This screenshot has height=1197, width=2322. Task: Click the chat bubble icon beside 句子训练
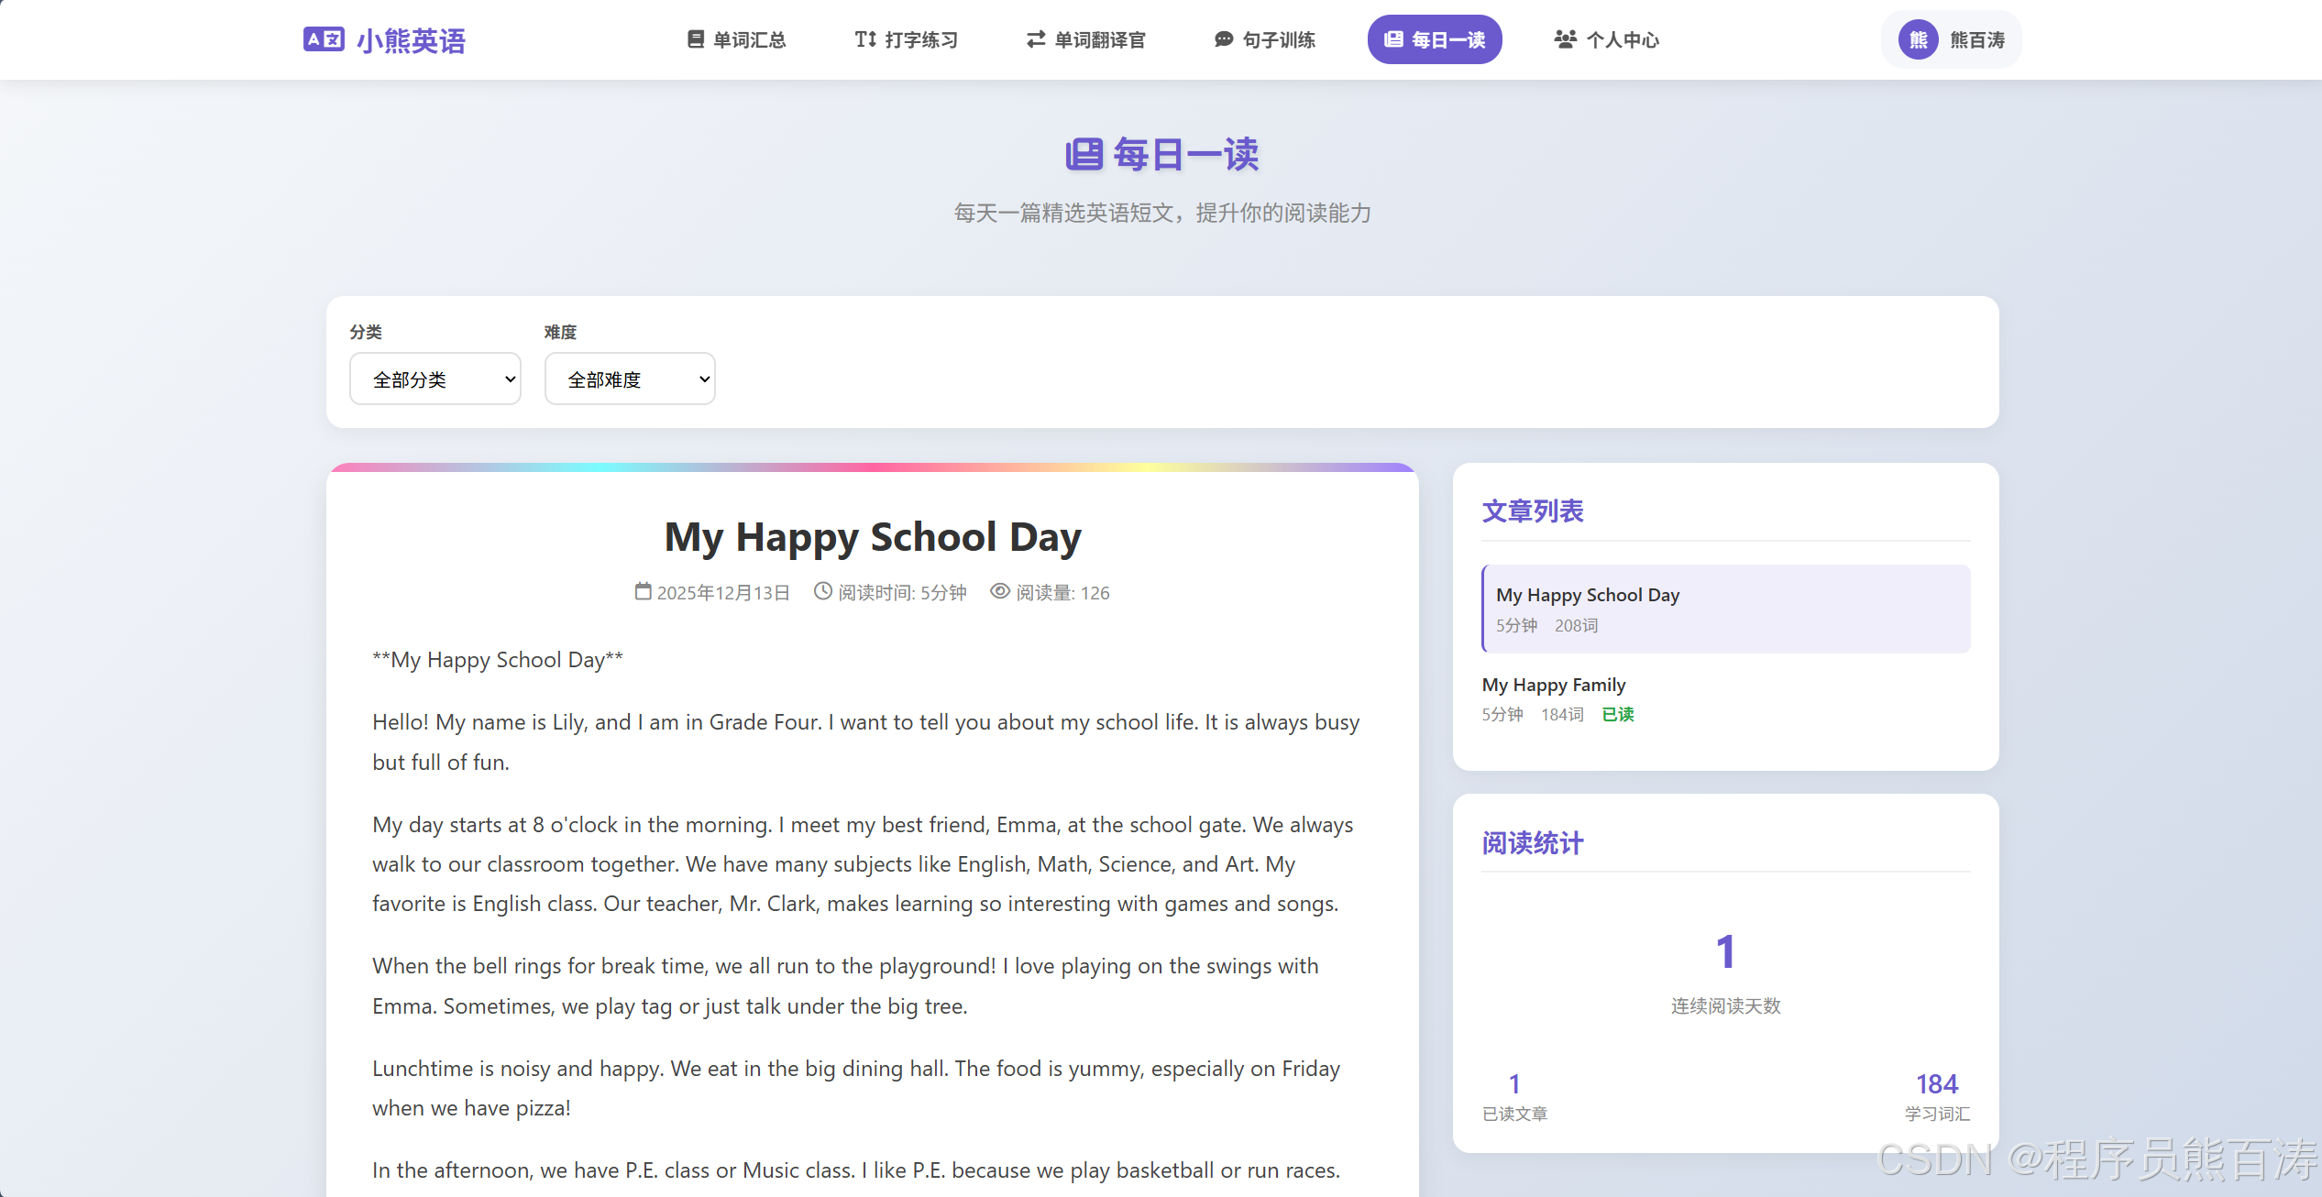point(1224,39)
